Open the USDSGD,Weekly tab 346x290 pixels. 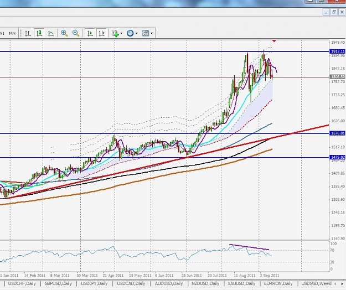(316, 283)
